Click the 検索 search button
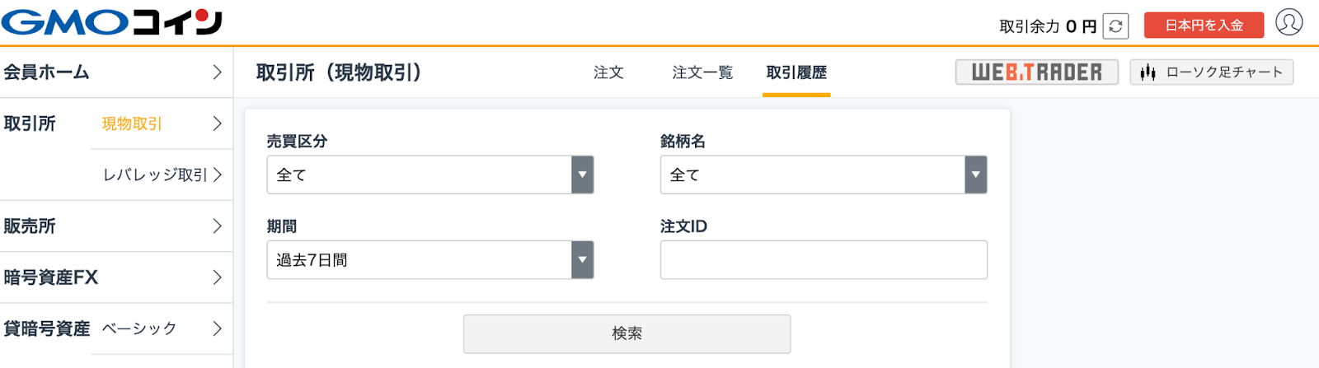 (x=627, y=333)
